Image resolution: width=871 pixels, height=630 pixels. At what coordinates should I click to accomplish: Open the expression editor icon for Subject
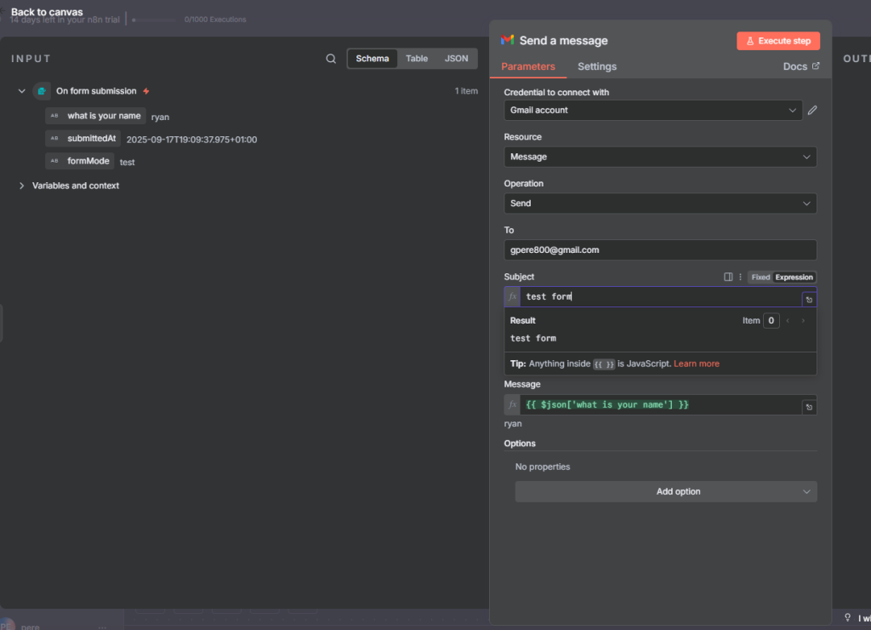808,299
